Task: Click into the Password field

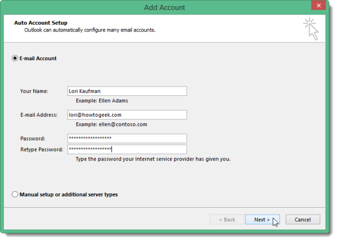Action: coord(127,138)
